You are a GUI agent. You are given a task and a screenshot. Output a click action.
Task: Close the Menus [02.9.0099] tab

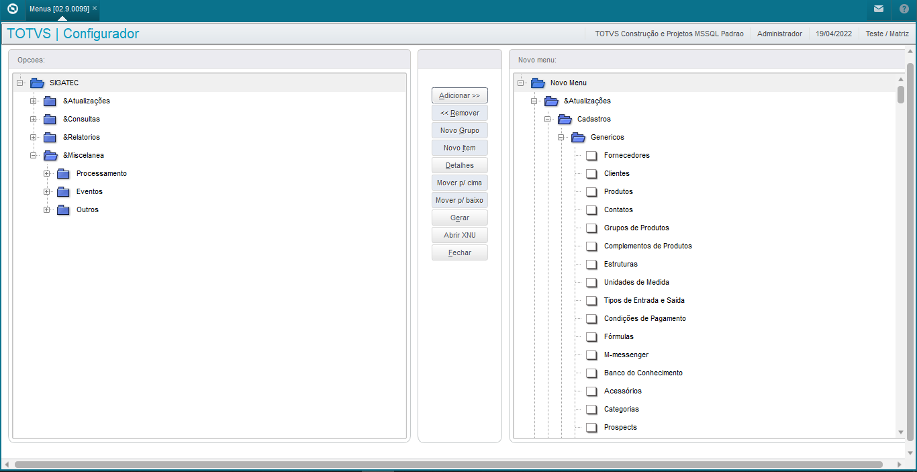tap(95, 8)
